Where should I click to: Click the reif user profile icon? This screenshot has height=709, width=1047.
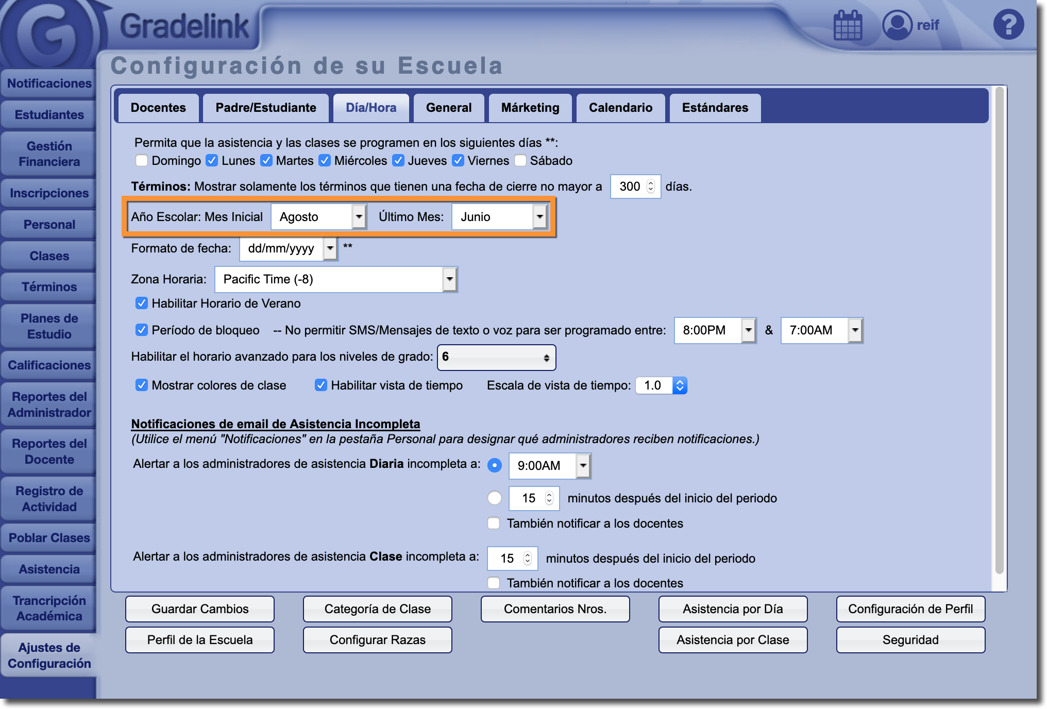pos(897,25)
